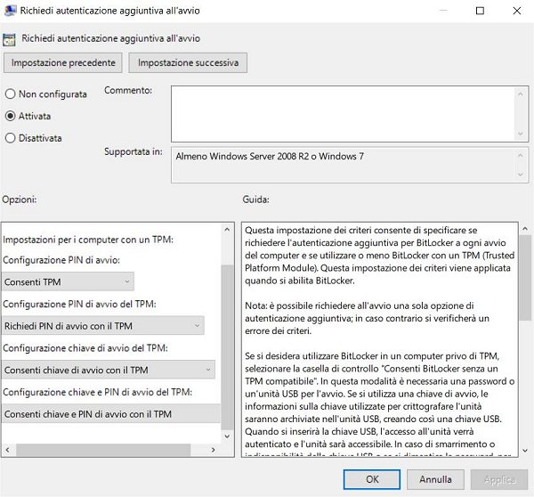
Task: Click the policy icon in the title bar
Action: (10, 12)
